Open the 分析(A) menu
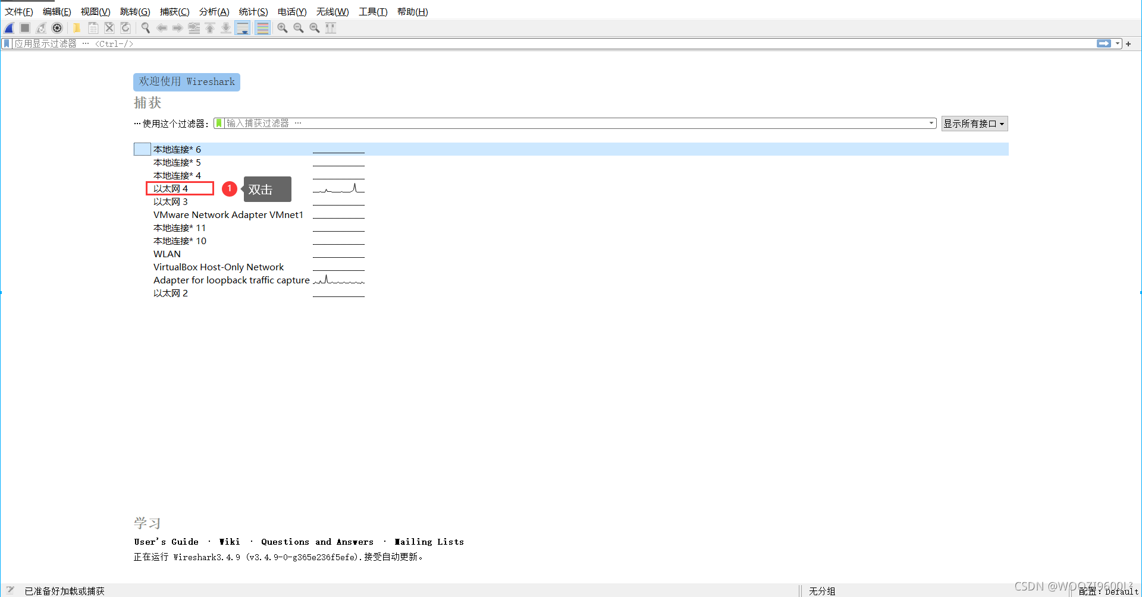The image size is (1142, 597). coord(214,12)
